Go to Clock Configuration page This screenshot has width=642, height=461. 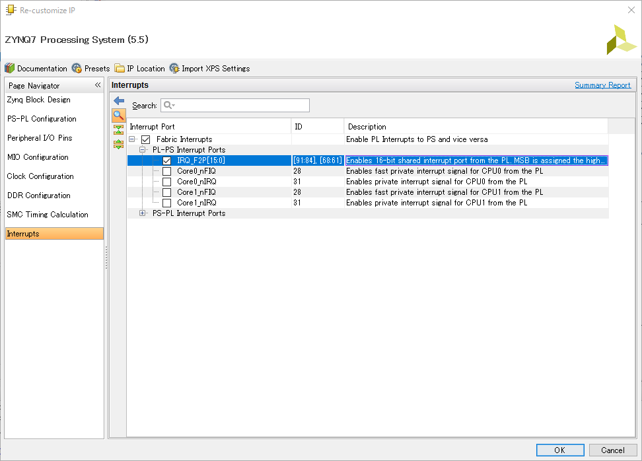(40, 176)
